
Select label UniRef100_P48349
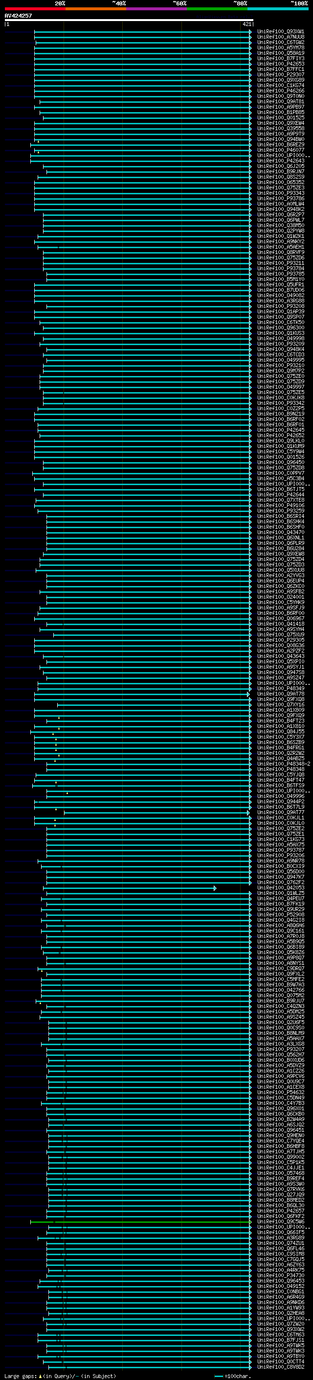click(280, 688)
